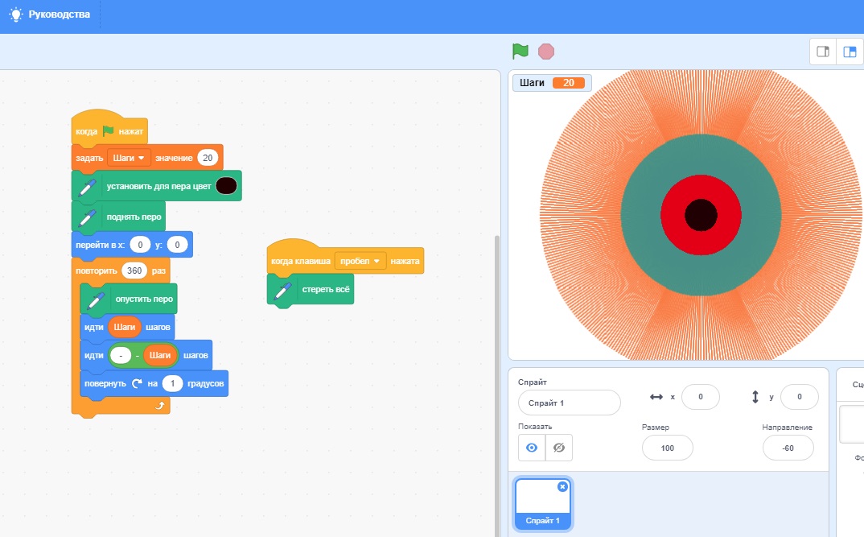Click the Показать label
864x537 pixels.
tap(534, 426)
